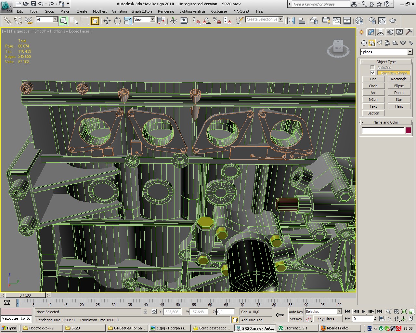The width and height of the screenshot is (416, 333).
Task: Uncheck the Start New Shape checkbox
Action: click(372, 73)
